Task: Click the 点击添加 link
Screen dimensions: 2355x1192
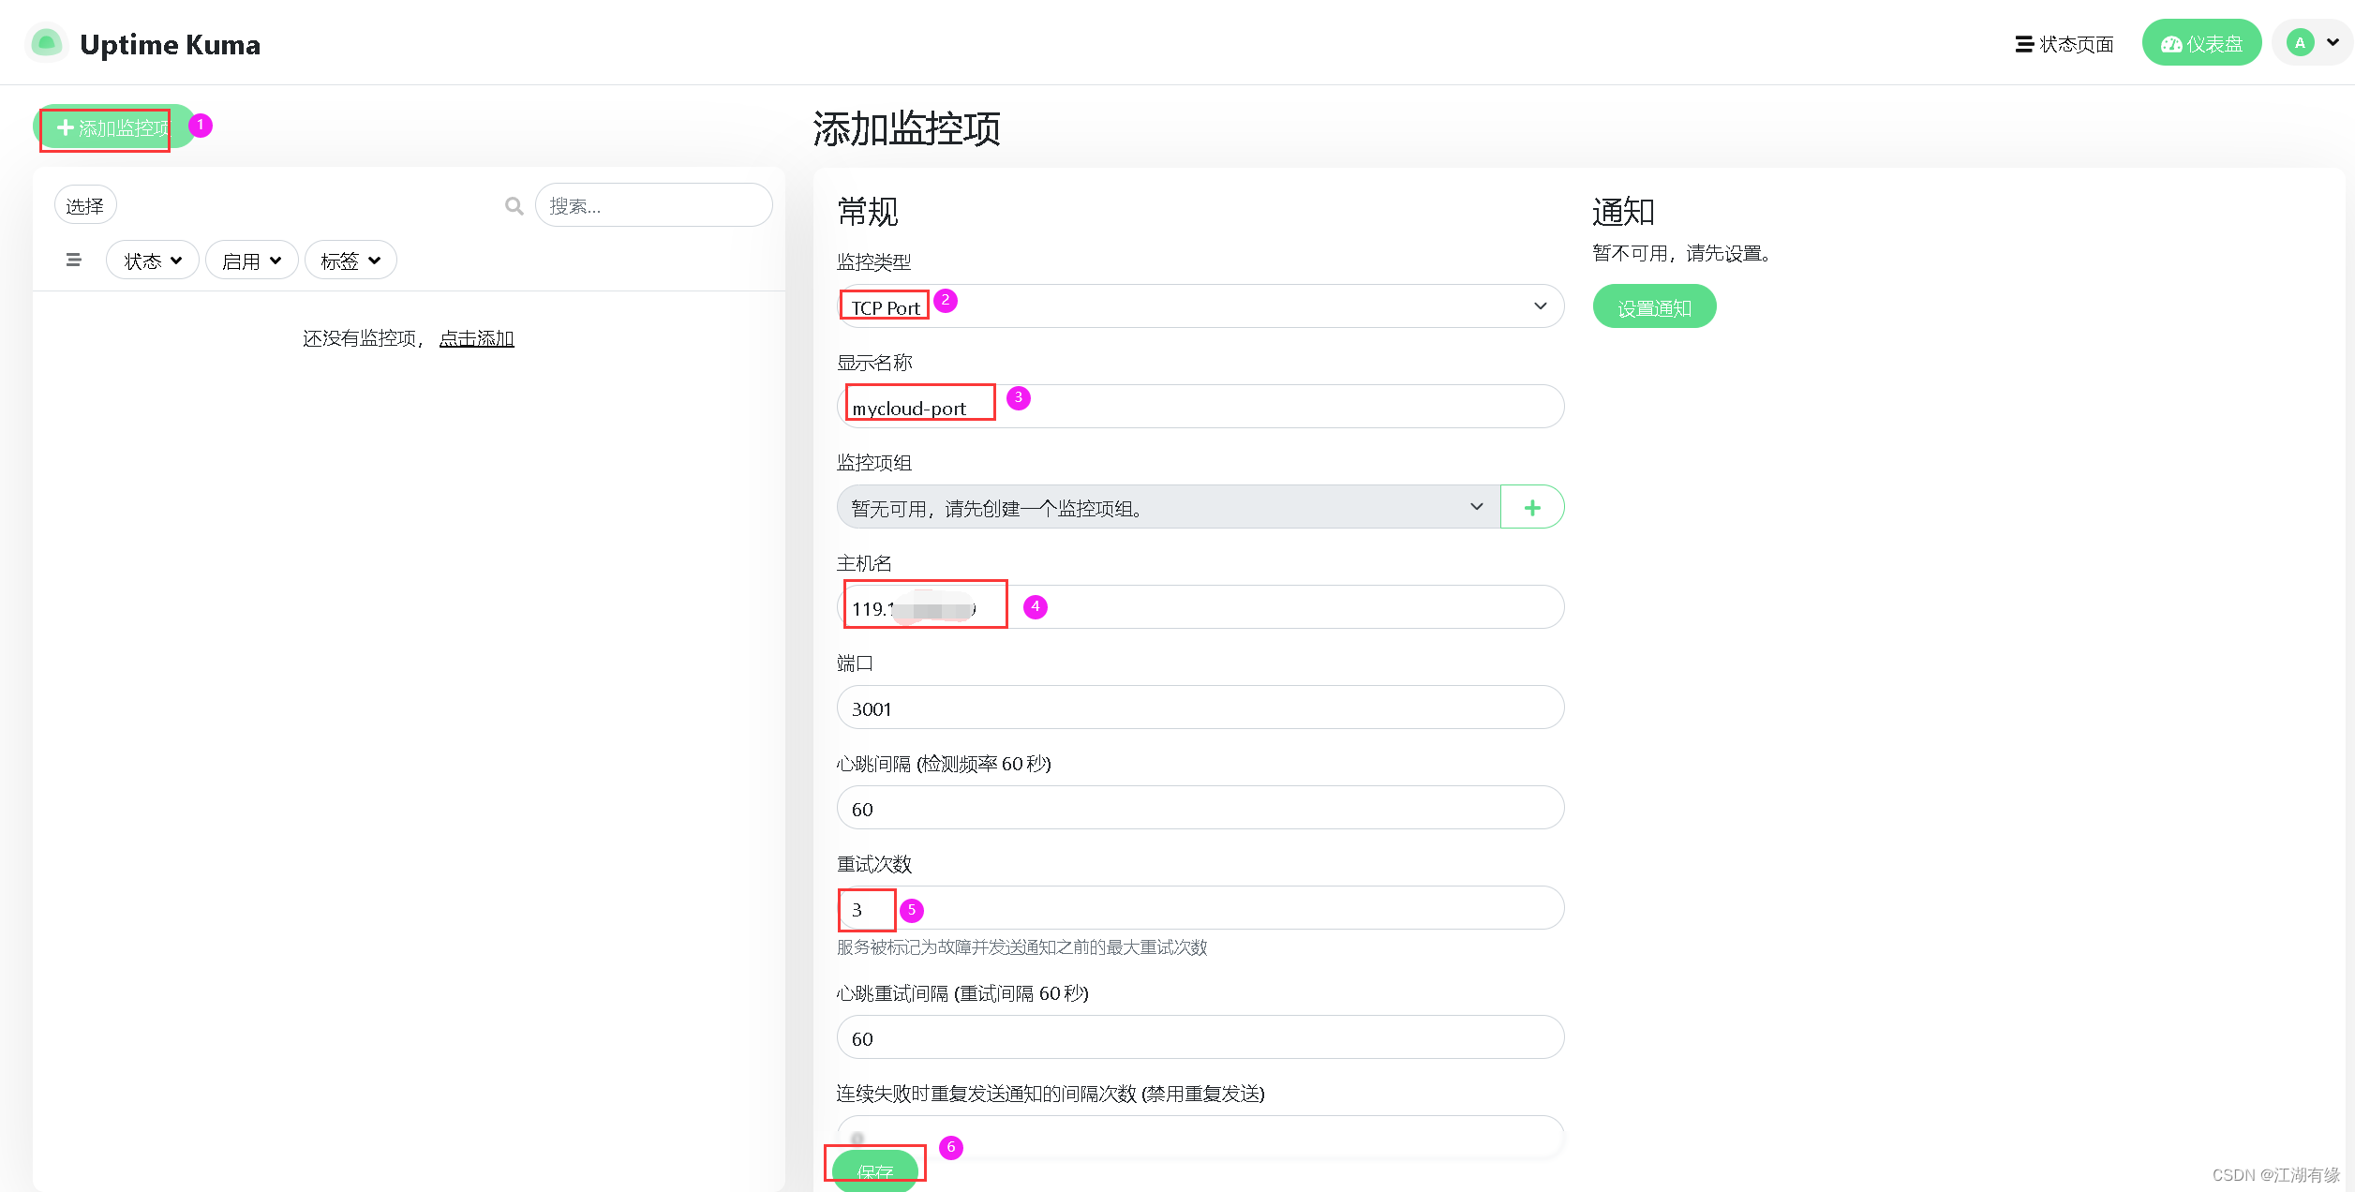Action: (x=477, y=338)
